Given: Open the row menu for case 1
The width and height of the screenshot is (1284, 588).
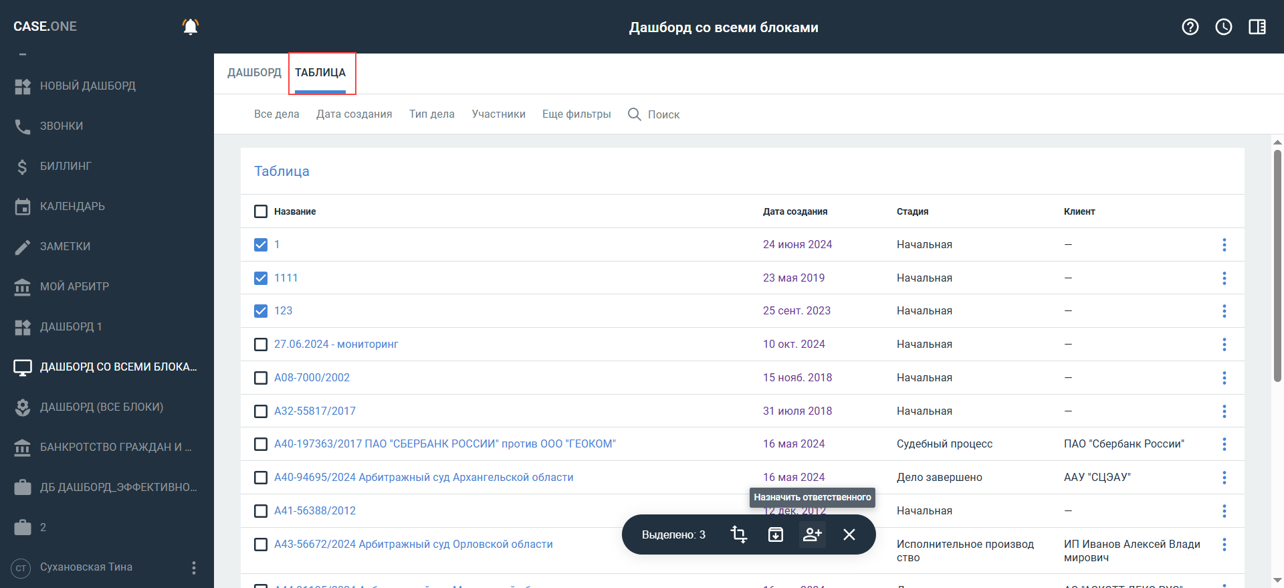Looking at the screenshot, I should (x=1224, y=245).
